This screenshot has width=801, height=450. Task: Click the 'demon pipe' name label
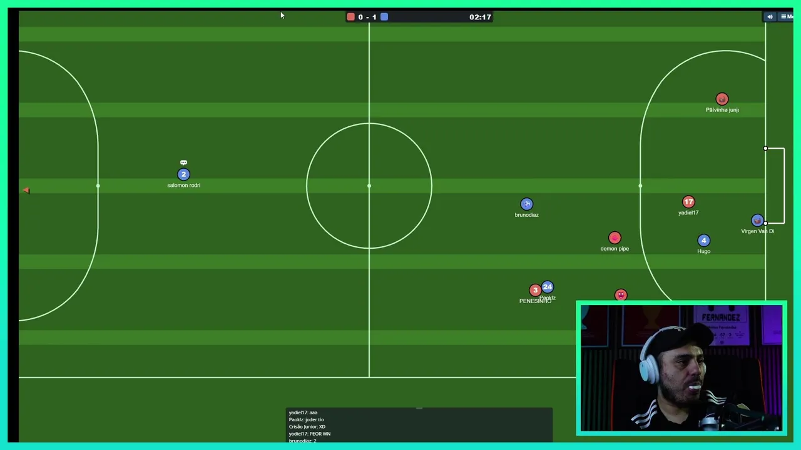coord(615,249)
